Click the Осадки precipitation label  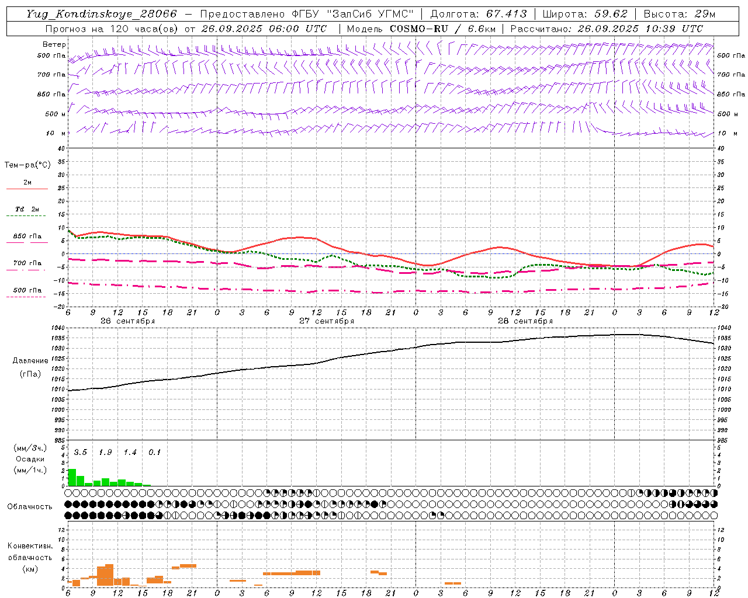[29, 460]
